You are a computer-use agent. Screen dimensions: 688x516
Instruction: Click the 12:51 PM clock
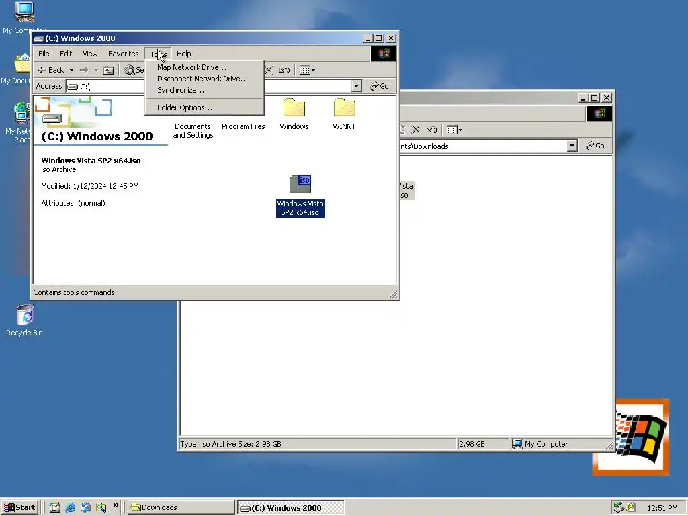[x=662, y=508]
